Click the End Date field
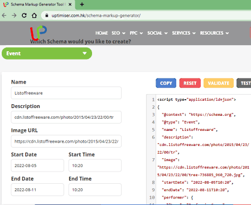This screenshot has width=251, height=205. 37,189
